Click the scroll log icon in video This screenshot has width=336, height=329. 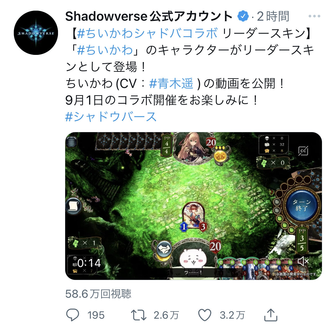pyautogui.click(x=74, y=206)
